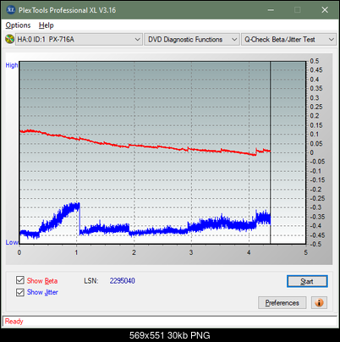
Task: Open the orange info icon button
Action: [319, 303]
